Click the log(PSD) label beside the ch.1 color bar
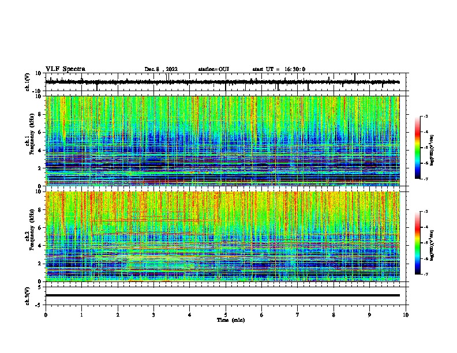The image size is (457, 353). [432, 150]
